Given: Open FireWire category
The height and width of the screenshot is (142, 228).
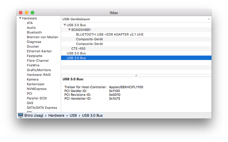Looking at the screenshot, I should 33,65.
